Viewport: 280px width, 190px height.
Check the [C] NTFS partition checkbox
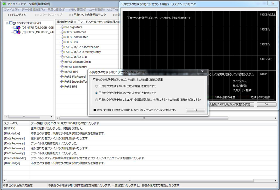pos(15,32)
